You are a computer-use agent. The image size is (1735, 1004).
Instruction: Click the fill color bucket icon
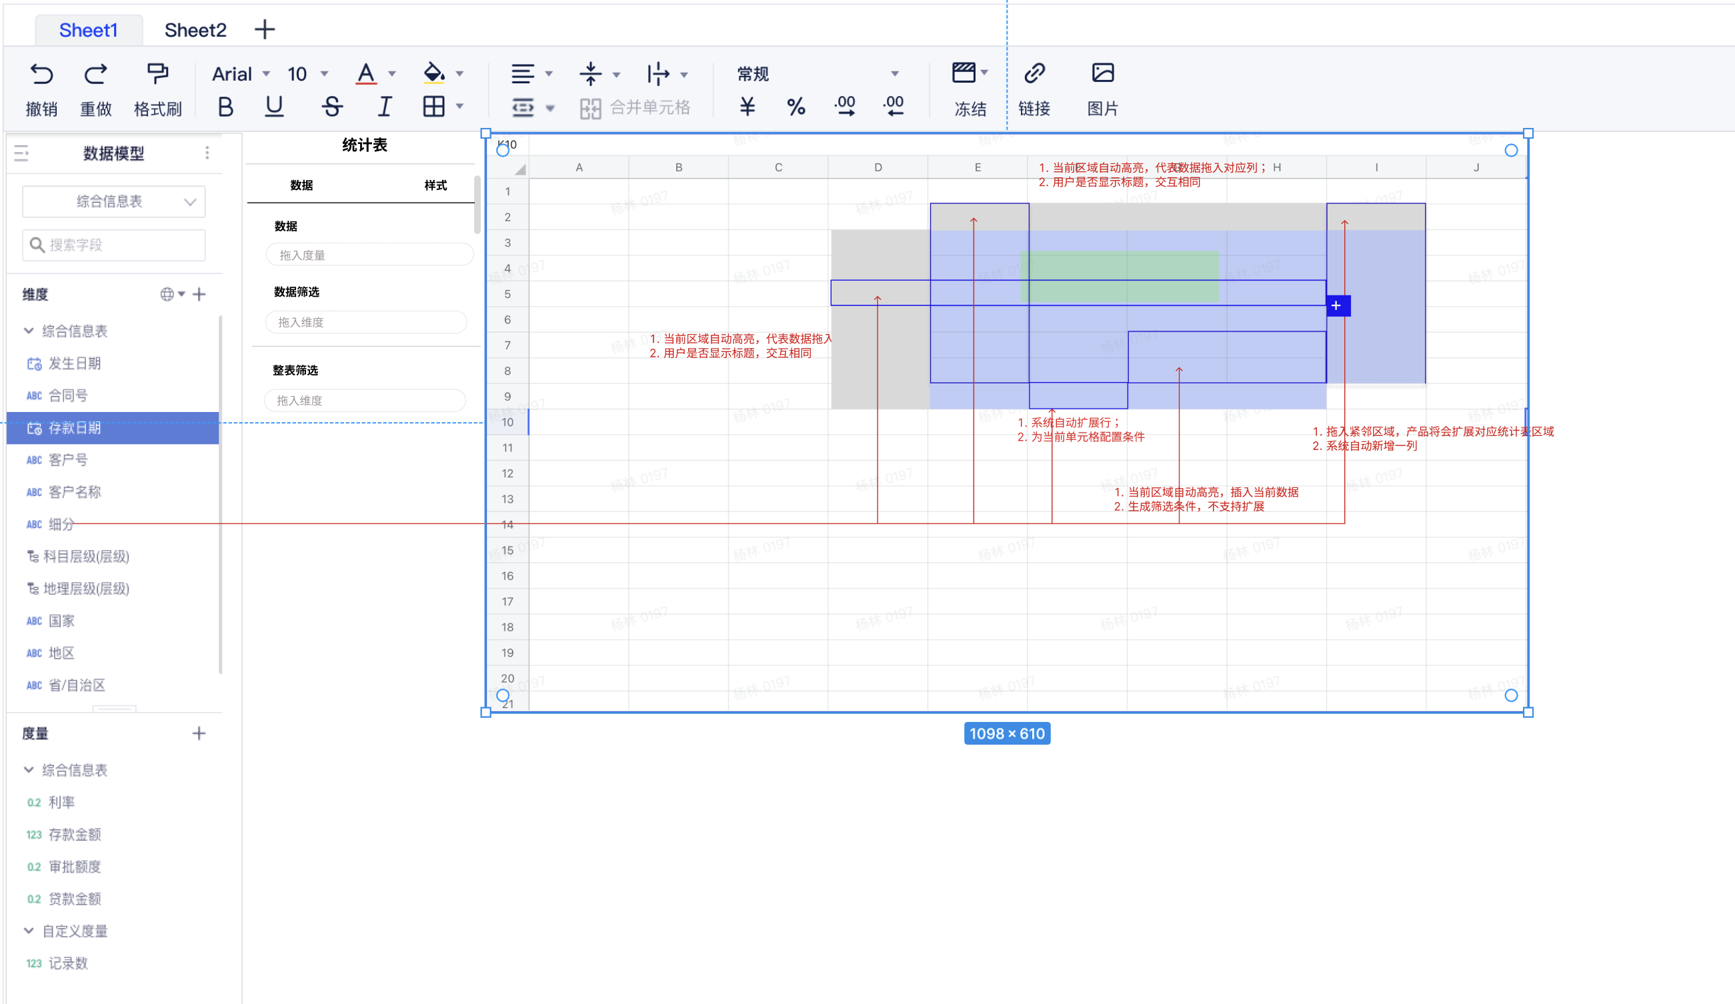(433, 73)
